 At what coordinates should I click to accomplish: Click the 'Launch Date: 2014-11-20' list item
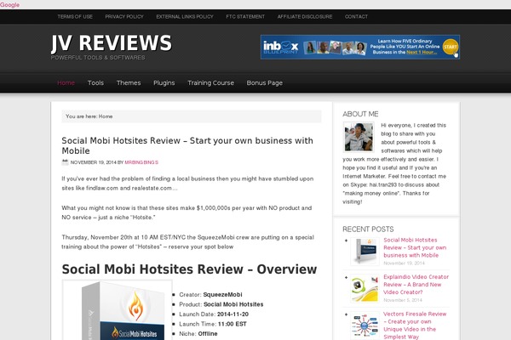(x=214, y=314)
